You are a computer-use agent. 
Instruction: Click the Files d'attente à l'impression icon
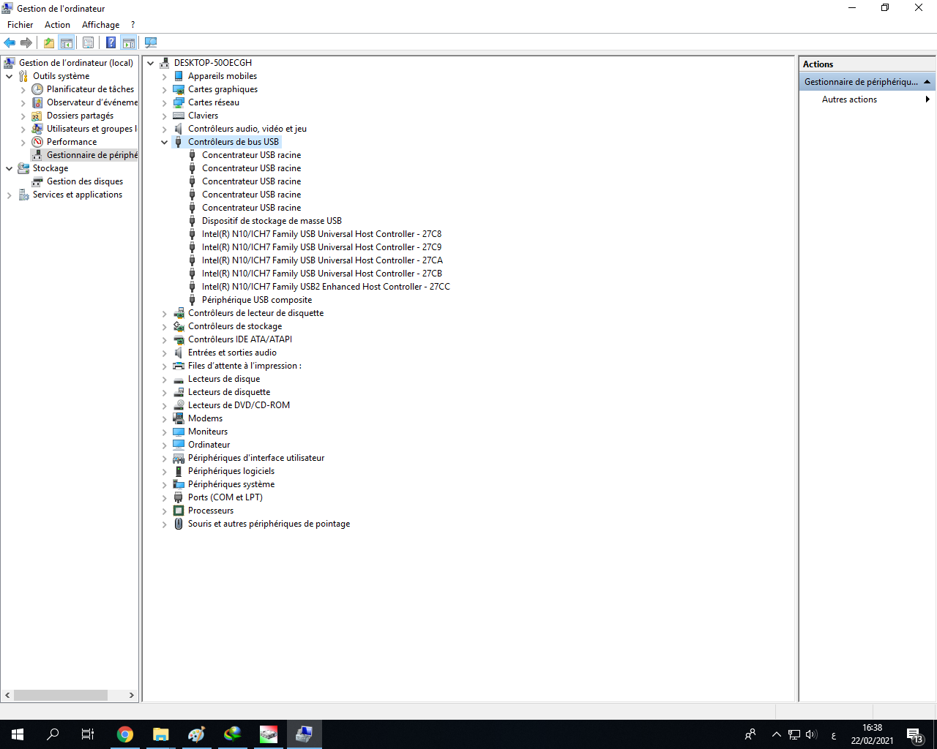(179, 366)
